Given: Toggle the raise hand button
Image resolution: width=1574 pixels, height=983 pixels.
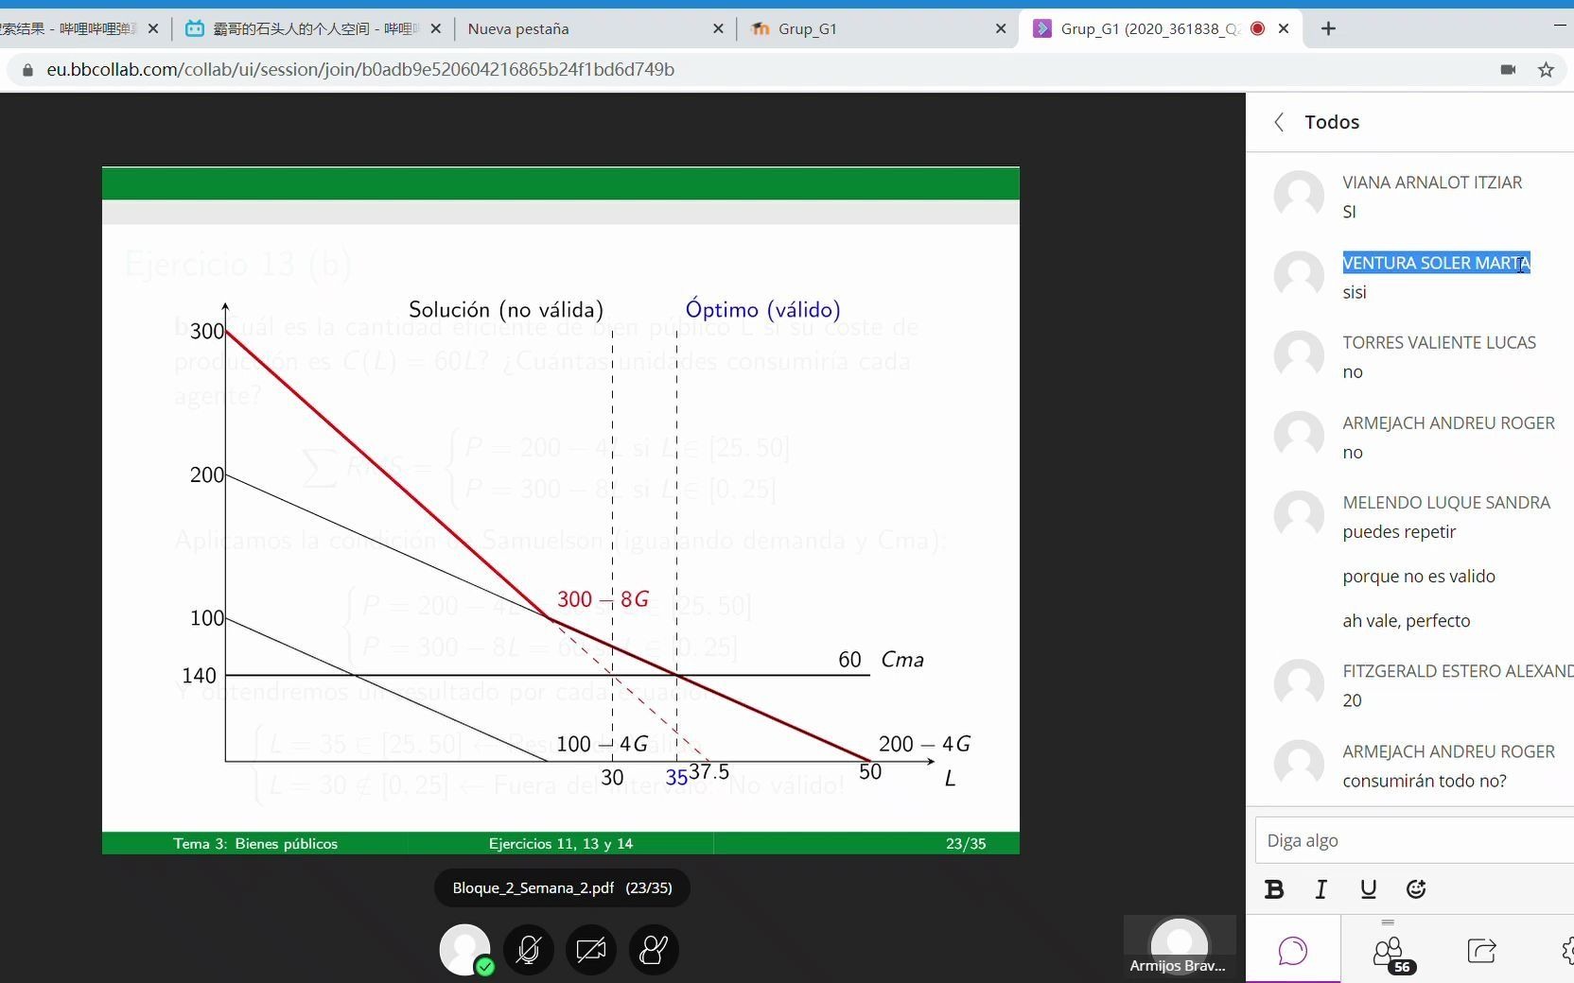Looking at the screenshot, I should pyautogui.click(x=654, y=950).
